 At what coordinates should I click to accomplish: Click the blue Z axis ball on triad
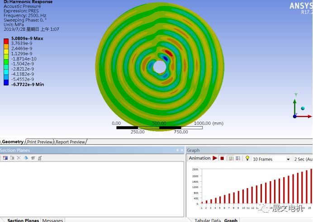click(294, 116)
